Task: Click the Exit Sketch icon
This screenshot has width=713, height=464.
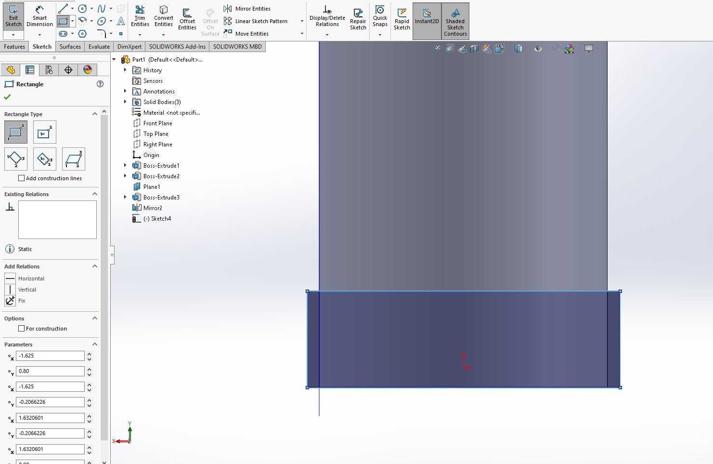Action: pyautogui.click(x=13, y=16)
